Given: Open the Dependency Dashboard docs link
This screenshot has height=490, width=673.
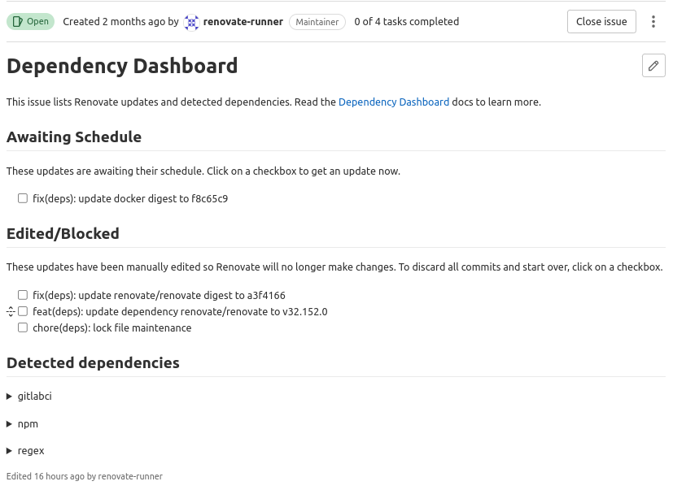Looking at the screenshot, I should [x=393, y=102].
